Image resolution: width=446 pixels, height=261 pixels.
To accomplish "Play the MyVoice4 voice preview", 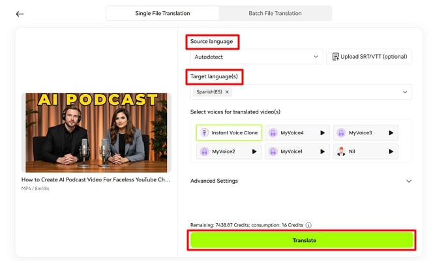I will [322, 132].
